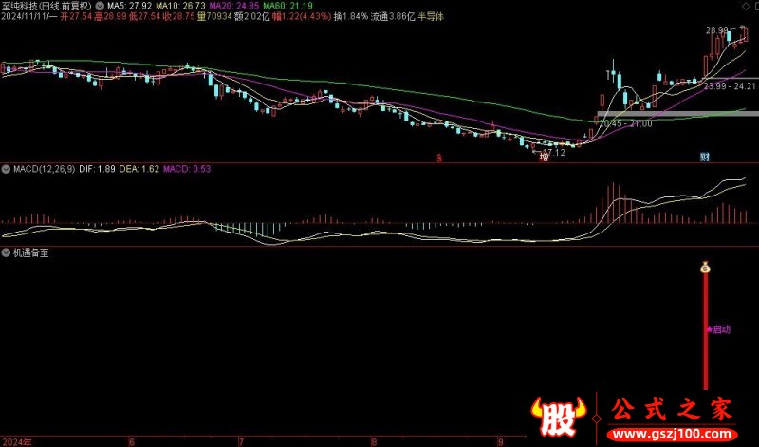Screen dimensions: 759x447
Task: Click the low price 低27.54 value
Action: [144, 17]
